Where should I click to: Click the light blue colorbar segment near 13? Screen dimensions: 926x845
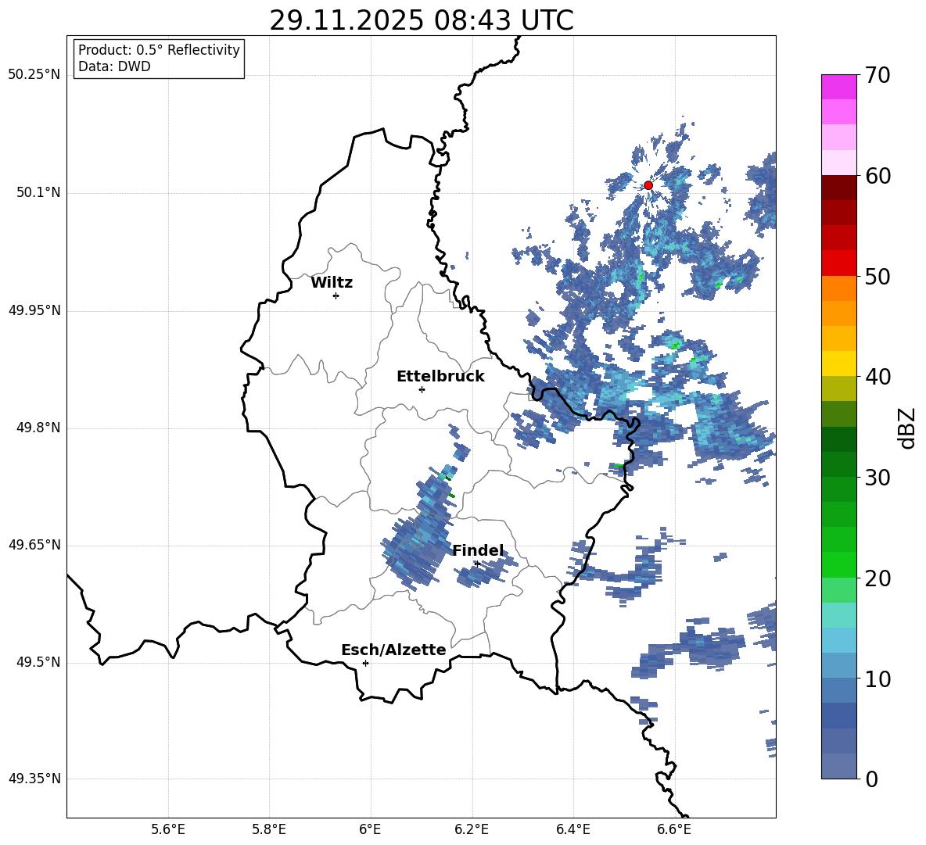point(838,640)
